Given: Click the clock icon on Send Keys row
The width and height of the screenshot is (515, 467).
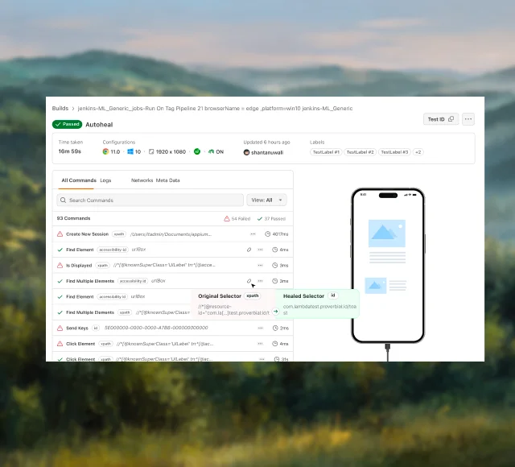Looking at the screenshot, I should [x=275, y=328].
